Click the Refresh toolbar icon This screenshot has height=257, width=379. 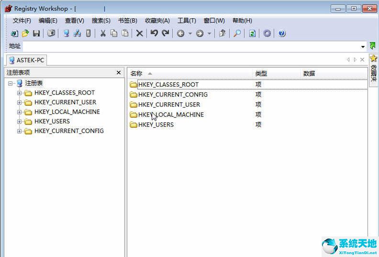[252, 33]
